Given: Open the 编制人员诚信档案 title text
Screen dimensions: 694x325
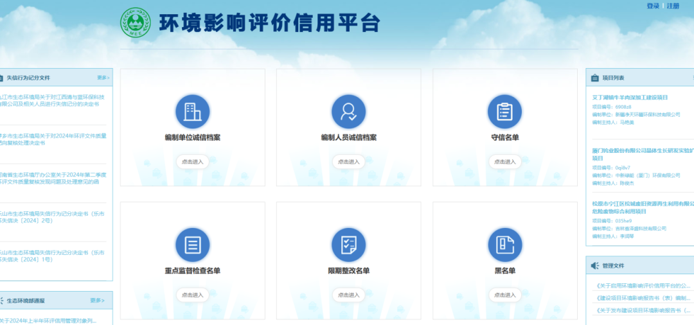Looking at the screenshot, I should [349, 138].
